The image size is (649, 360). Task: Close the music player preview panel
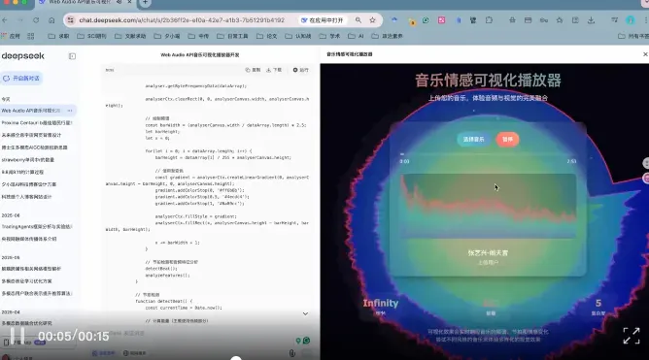645,54
